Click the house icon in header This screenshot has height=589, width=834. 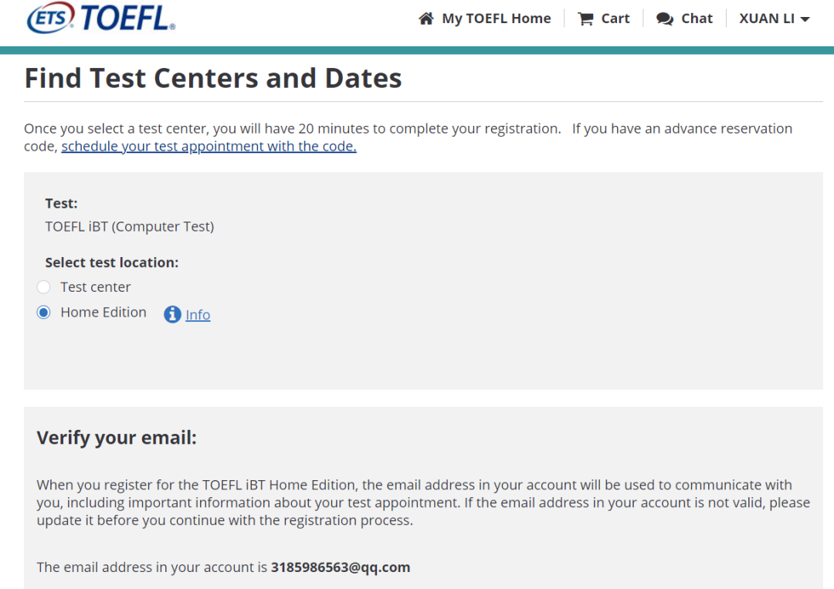[426, 19]
